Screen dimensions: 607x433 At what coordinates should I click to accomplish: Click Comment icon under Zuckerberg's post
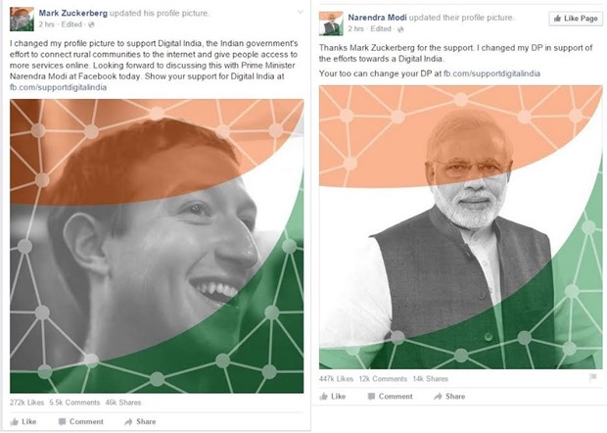(62, 422)
